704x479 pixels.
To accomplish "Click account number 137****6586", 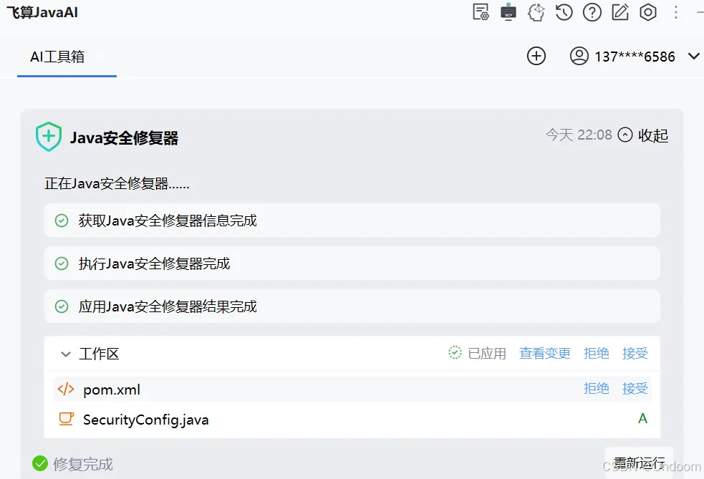I will point(635,57).
